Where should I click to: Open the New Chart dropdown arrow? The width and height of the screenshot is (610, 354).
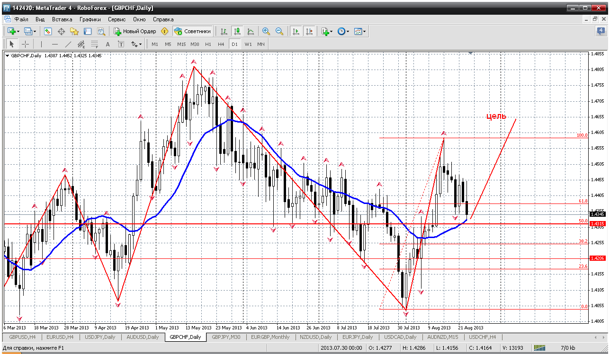click(x=18, y=31)
